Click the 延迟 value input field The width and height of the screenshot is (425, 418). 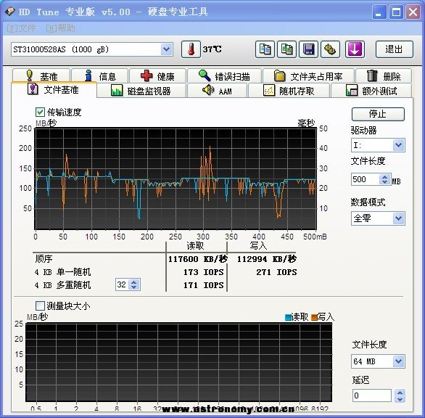click(x=372, y=396)
